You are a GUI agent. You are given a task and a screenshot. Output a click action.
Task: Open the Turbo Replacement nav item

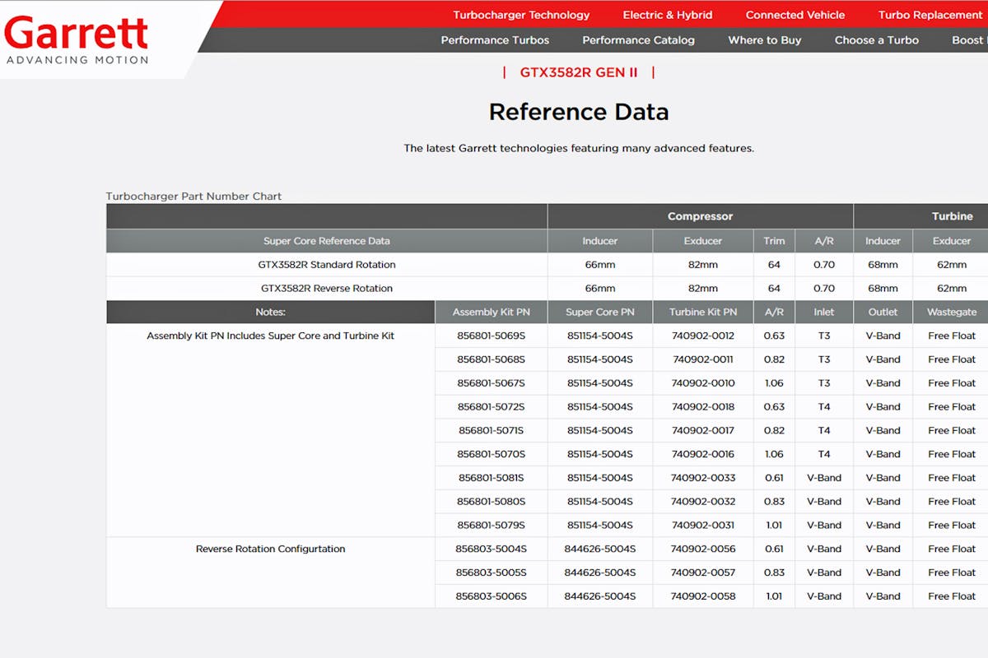(x=930, y=15)
